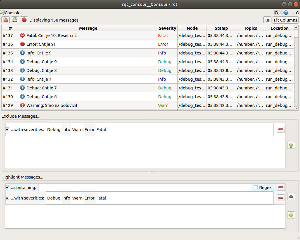This screenshot has height=240, width=300.
Task: Add a new highlight filter
Action: click(291, 215)
